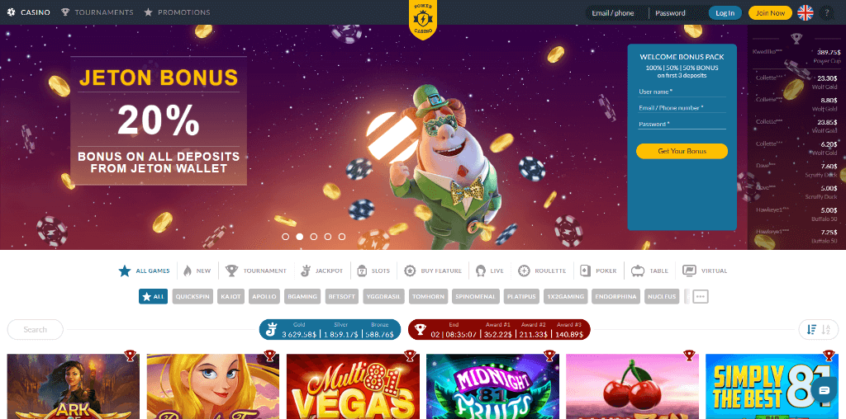Open the Promotions menu item
The height and width of the screenshot is (419, 846).
(x=177, y=12)
